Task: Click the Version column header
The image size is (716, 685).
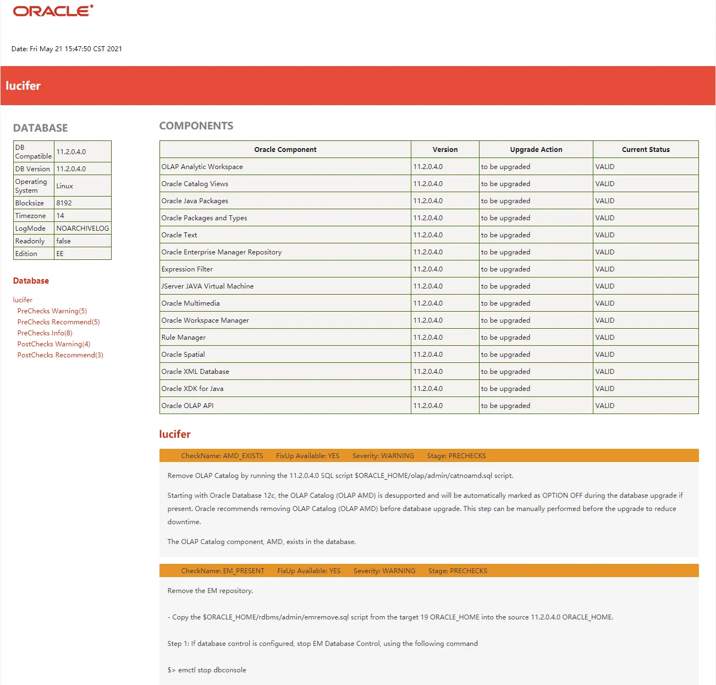Action: point(445,149)
